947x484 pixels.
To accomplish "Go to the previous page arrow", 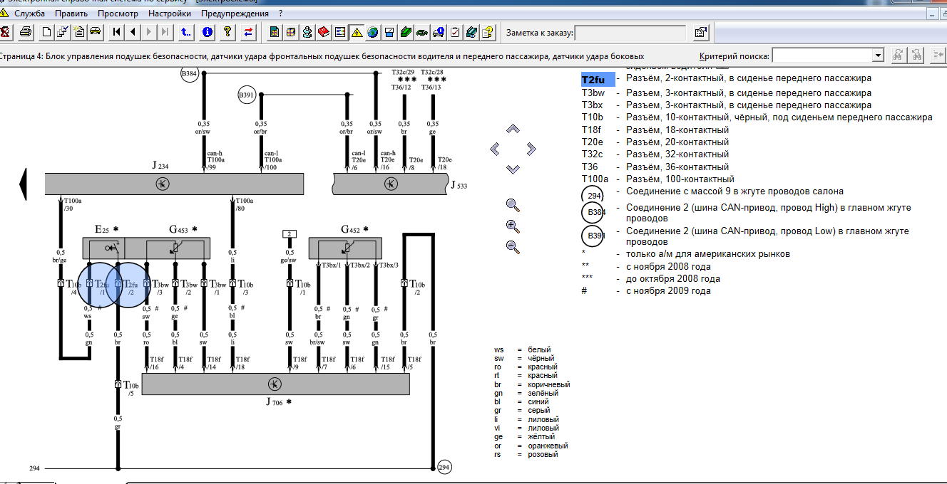I will point(133,32).
